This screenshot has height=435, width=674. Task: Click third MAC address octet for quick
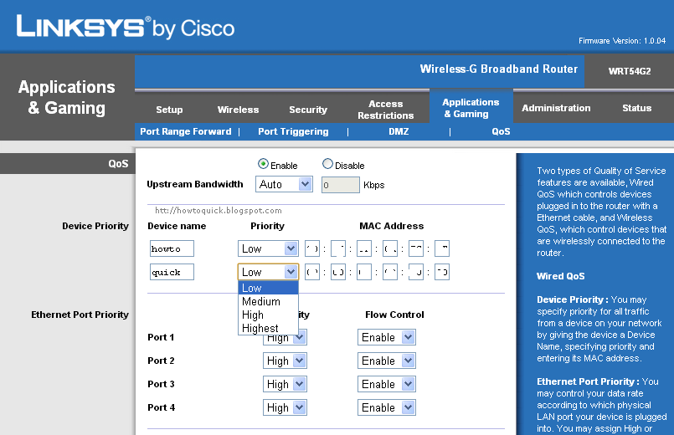tap(364, 272)
